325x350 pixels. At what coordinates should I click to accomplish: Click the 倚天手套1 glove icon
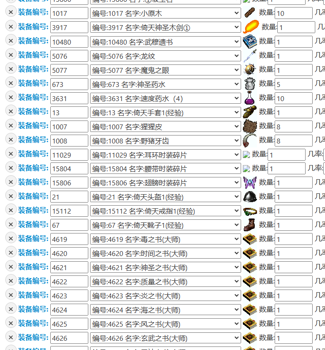point(250,112)
